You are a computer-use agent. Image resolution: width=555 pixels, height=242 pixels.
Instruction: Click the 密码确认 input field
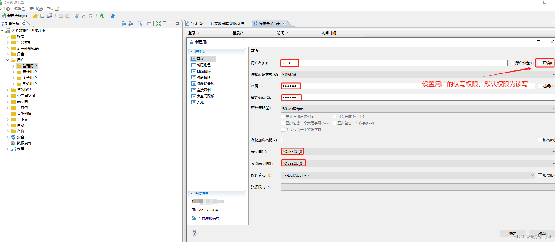click(418, 97)
